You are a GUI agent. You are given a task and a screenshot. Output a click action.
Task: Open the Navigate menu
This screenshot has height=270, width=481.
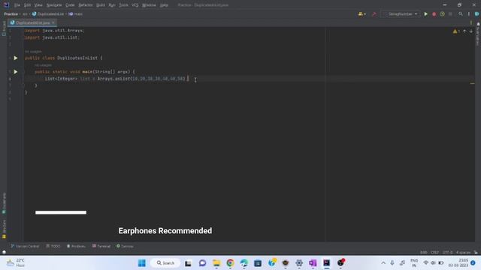click(x=54, y=5)
